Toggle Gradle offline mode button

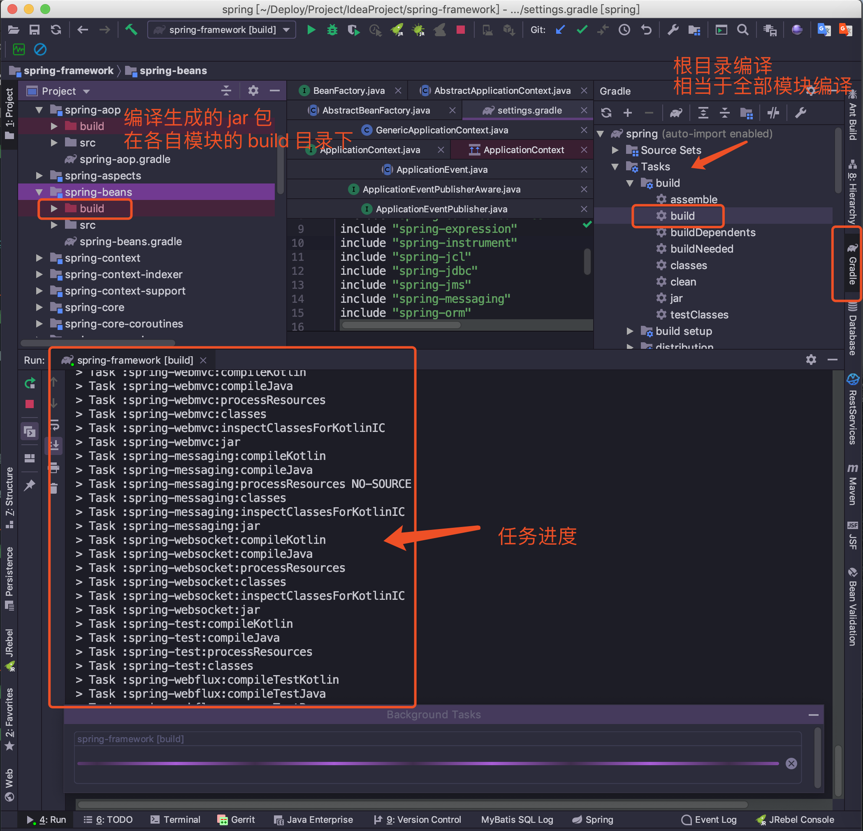773,113
